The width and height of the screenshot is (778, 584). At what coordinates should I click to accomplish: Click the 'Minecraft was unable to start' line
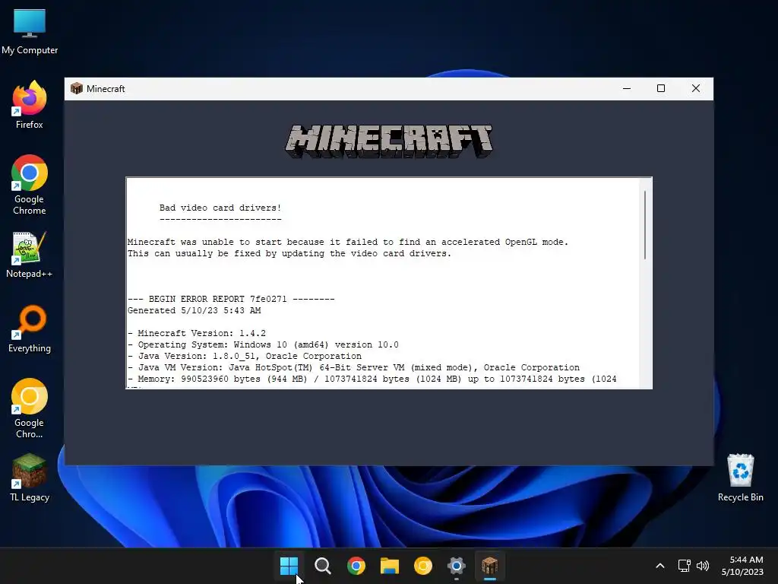tap(348, 242)
